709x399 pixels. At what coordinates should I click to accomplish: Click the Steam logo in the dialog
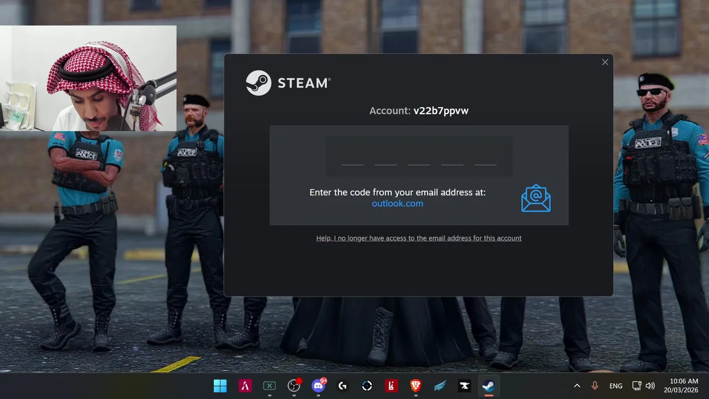[288, 83]
